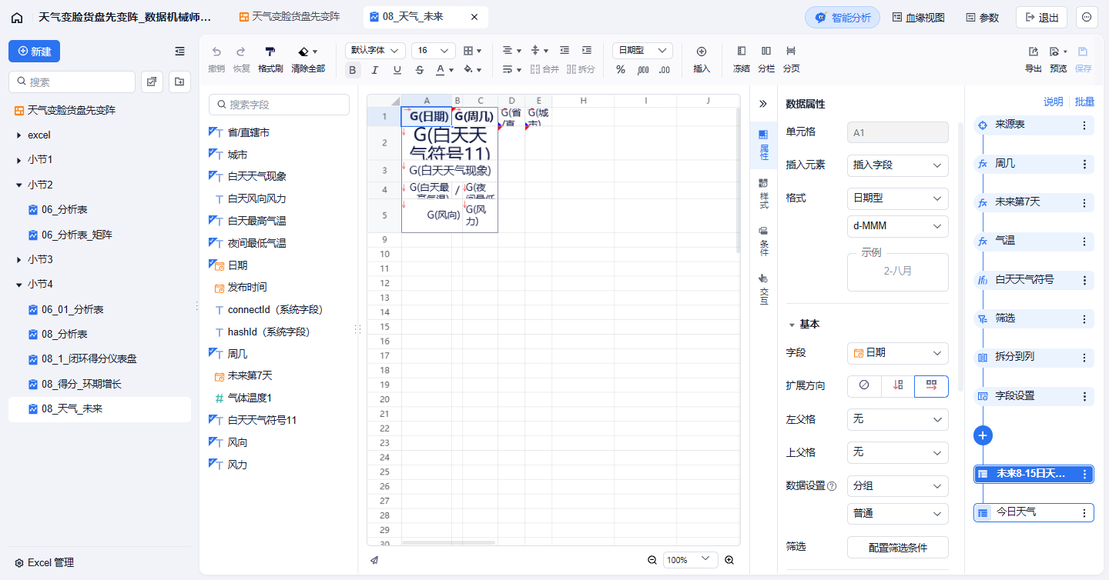The image size is (1109, 580).
Task: Open the d-MMM date pattern dropdown
Action: point(897,226)
